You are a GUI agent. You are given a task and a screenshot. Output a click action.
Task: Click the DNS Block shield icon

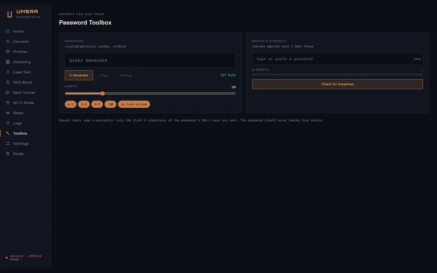pos(8,82)
